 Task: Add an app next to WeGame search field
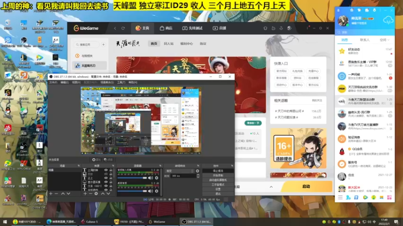pos(103,45)
